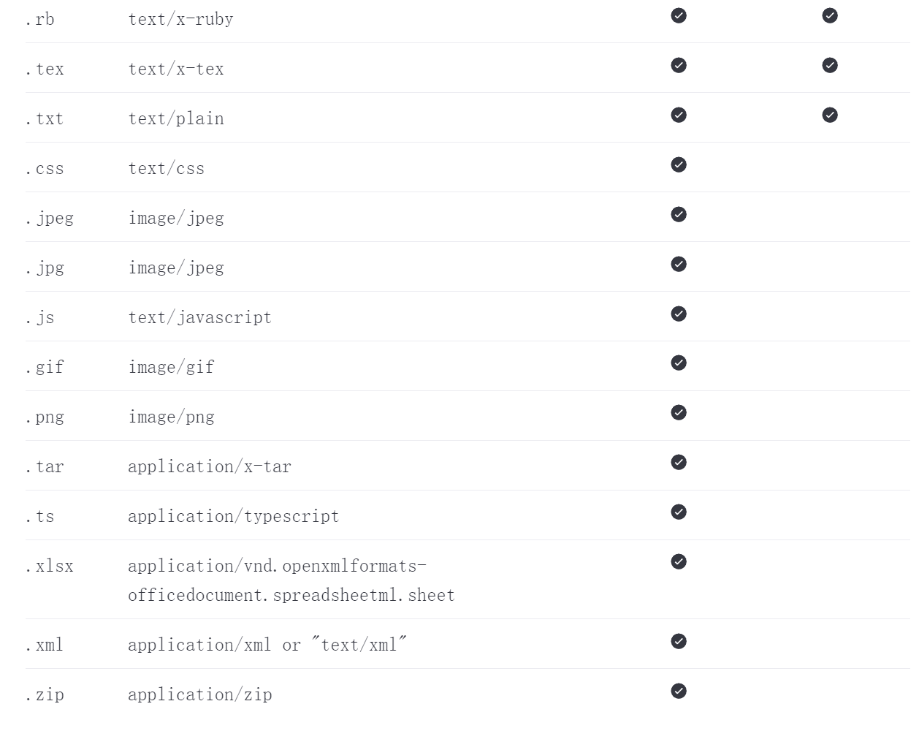
Task: Click checkmark icon in .zip row
Action: (679, 691)
